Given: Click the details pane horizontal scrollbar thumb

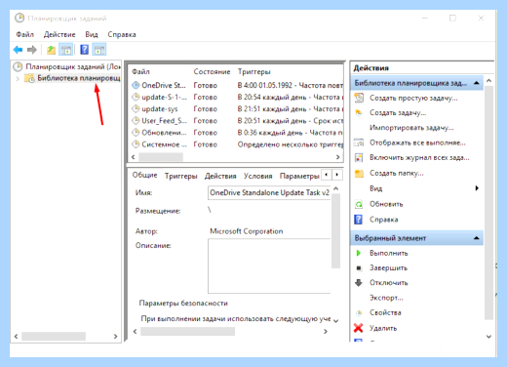Looking at the screenshot, I should [x=187, y=332].
